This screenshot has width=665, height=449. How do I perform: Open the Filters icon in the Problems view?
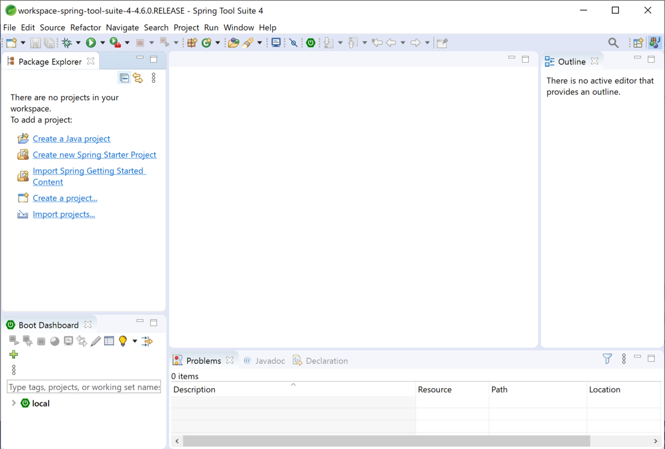[607, 359]
